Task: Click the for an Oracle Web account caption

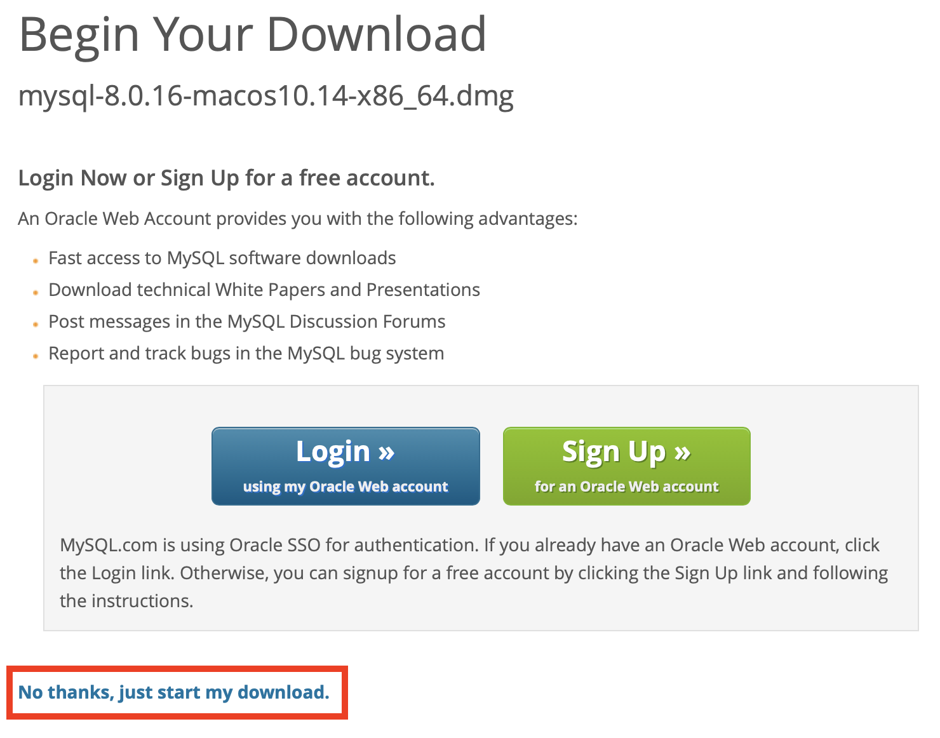Action: [626, 487]
